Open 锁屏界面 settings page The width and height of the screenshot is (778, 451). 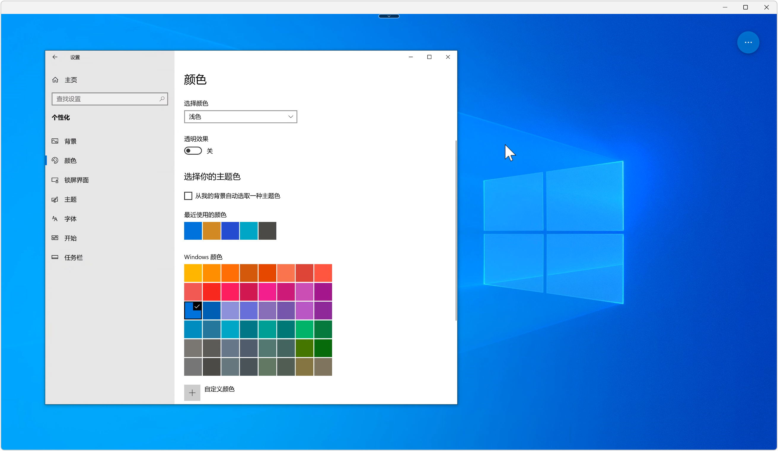pyautogui.click(x=110, y=180)
